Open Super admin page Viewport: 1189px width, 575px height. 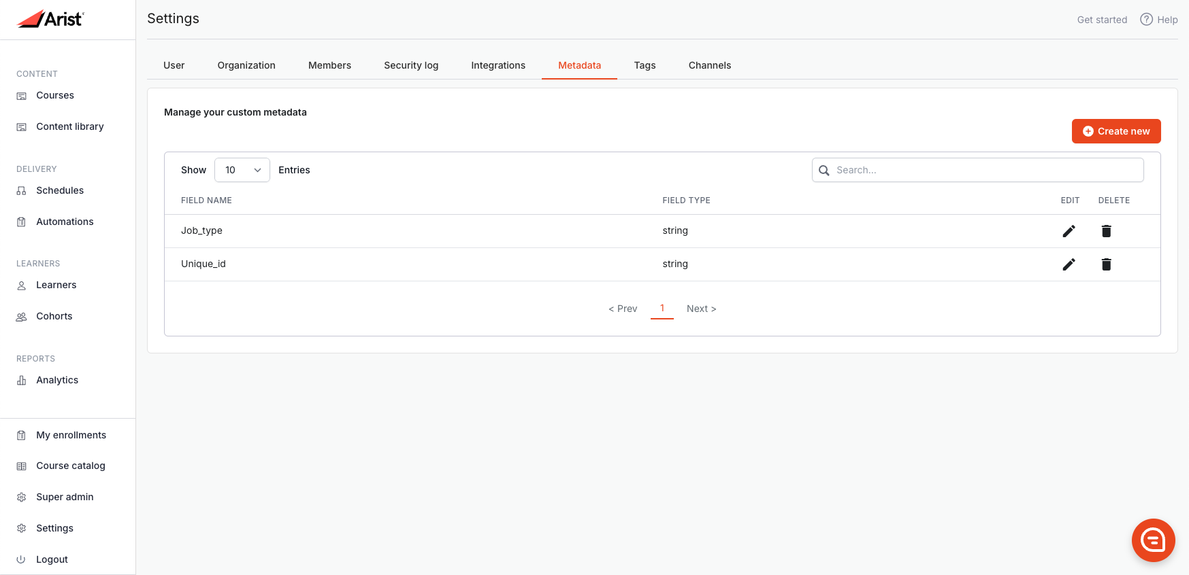click(x=65, y=497)
